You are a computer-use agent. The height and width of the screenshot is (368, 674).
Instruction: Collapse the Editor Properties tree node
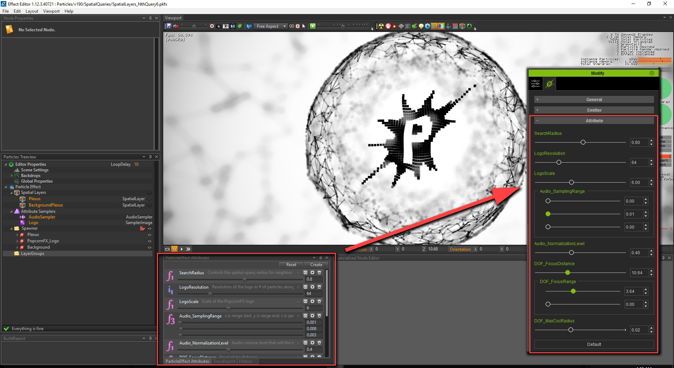click(x=6, y=164)
